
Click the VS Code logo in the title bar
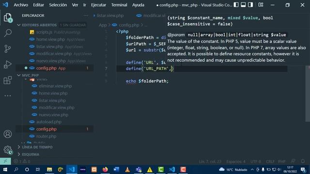(5, 5)
